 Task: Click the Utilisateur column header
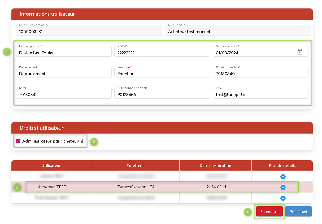[x=51, y=166]
